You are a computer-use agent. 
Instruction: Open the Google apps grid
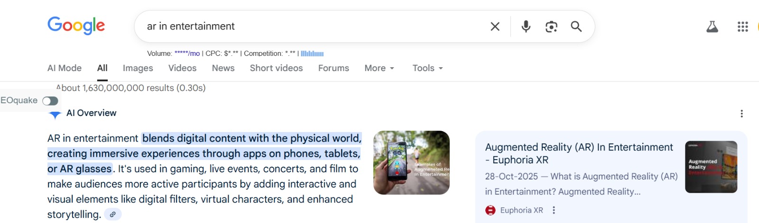pos(742,27)
